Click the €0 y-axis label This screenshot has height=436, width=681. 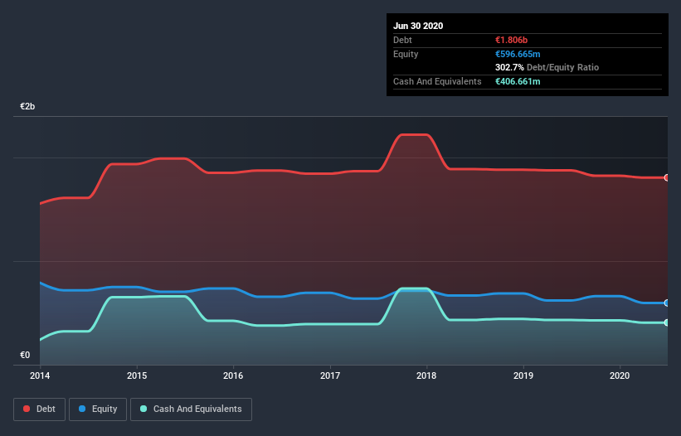point(25,356)
